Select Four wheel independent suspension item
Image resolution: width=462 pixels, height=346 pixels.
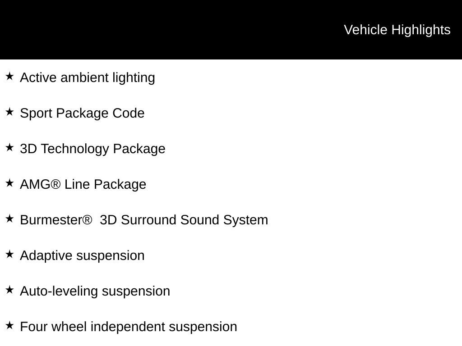point(129,327)
